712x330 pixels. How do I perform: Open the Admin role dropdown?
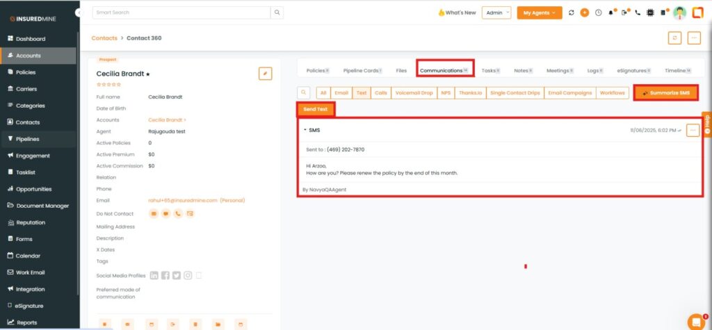click(x=496, y=13)
